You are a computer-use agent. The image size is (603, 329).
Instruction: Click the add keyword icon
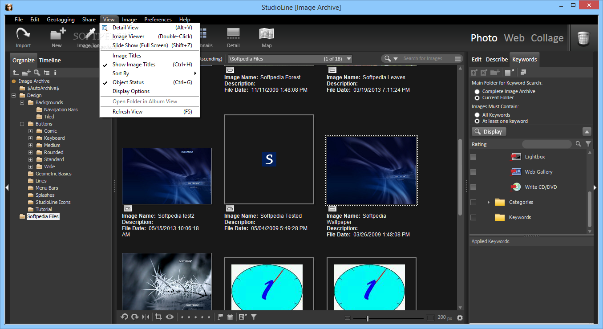pyautogui.click(x=474, y=72)
